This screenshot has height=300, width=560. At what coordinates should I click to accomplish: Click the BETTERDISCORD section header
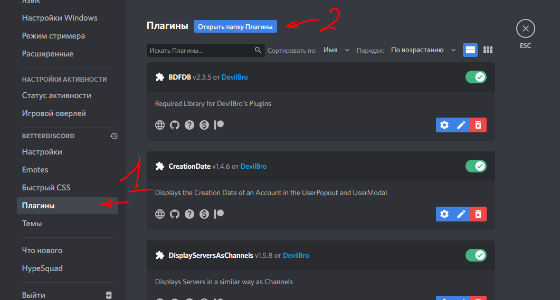click(x=48, y=136)
